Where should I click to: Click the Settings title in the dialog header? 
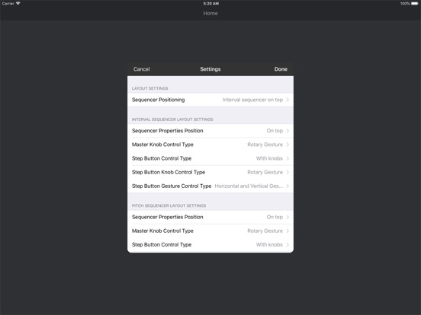pyautogui.click(x=210, y=69)
